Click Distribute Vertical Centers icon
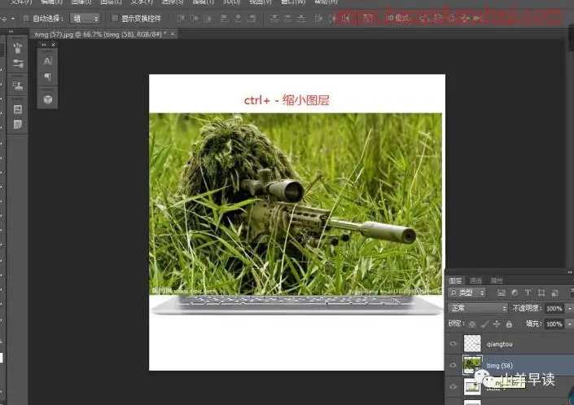The height and width of the screenshot is (405, 574). pos(287,18)
